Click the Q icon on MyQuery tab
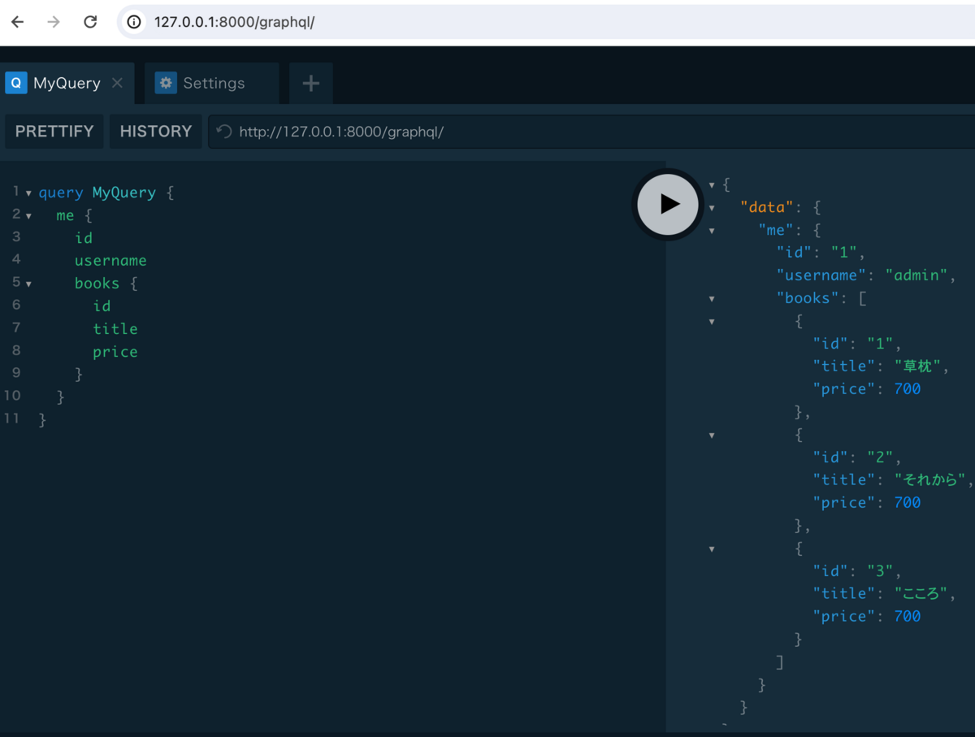This screenshot has height=737, width=975. pyautogui.click(x=15, y=83)
